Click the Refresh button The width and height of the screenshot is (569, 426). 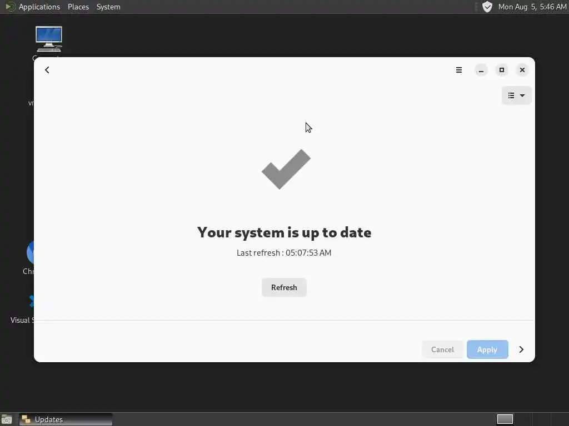coord(284,288)
